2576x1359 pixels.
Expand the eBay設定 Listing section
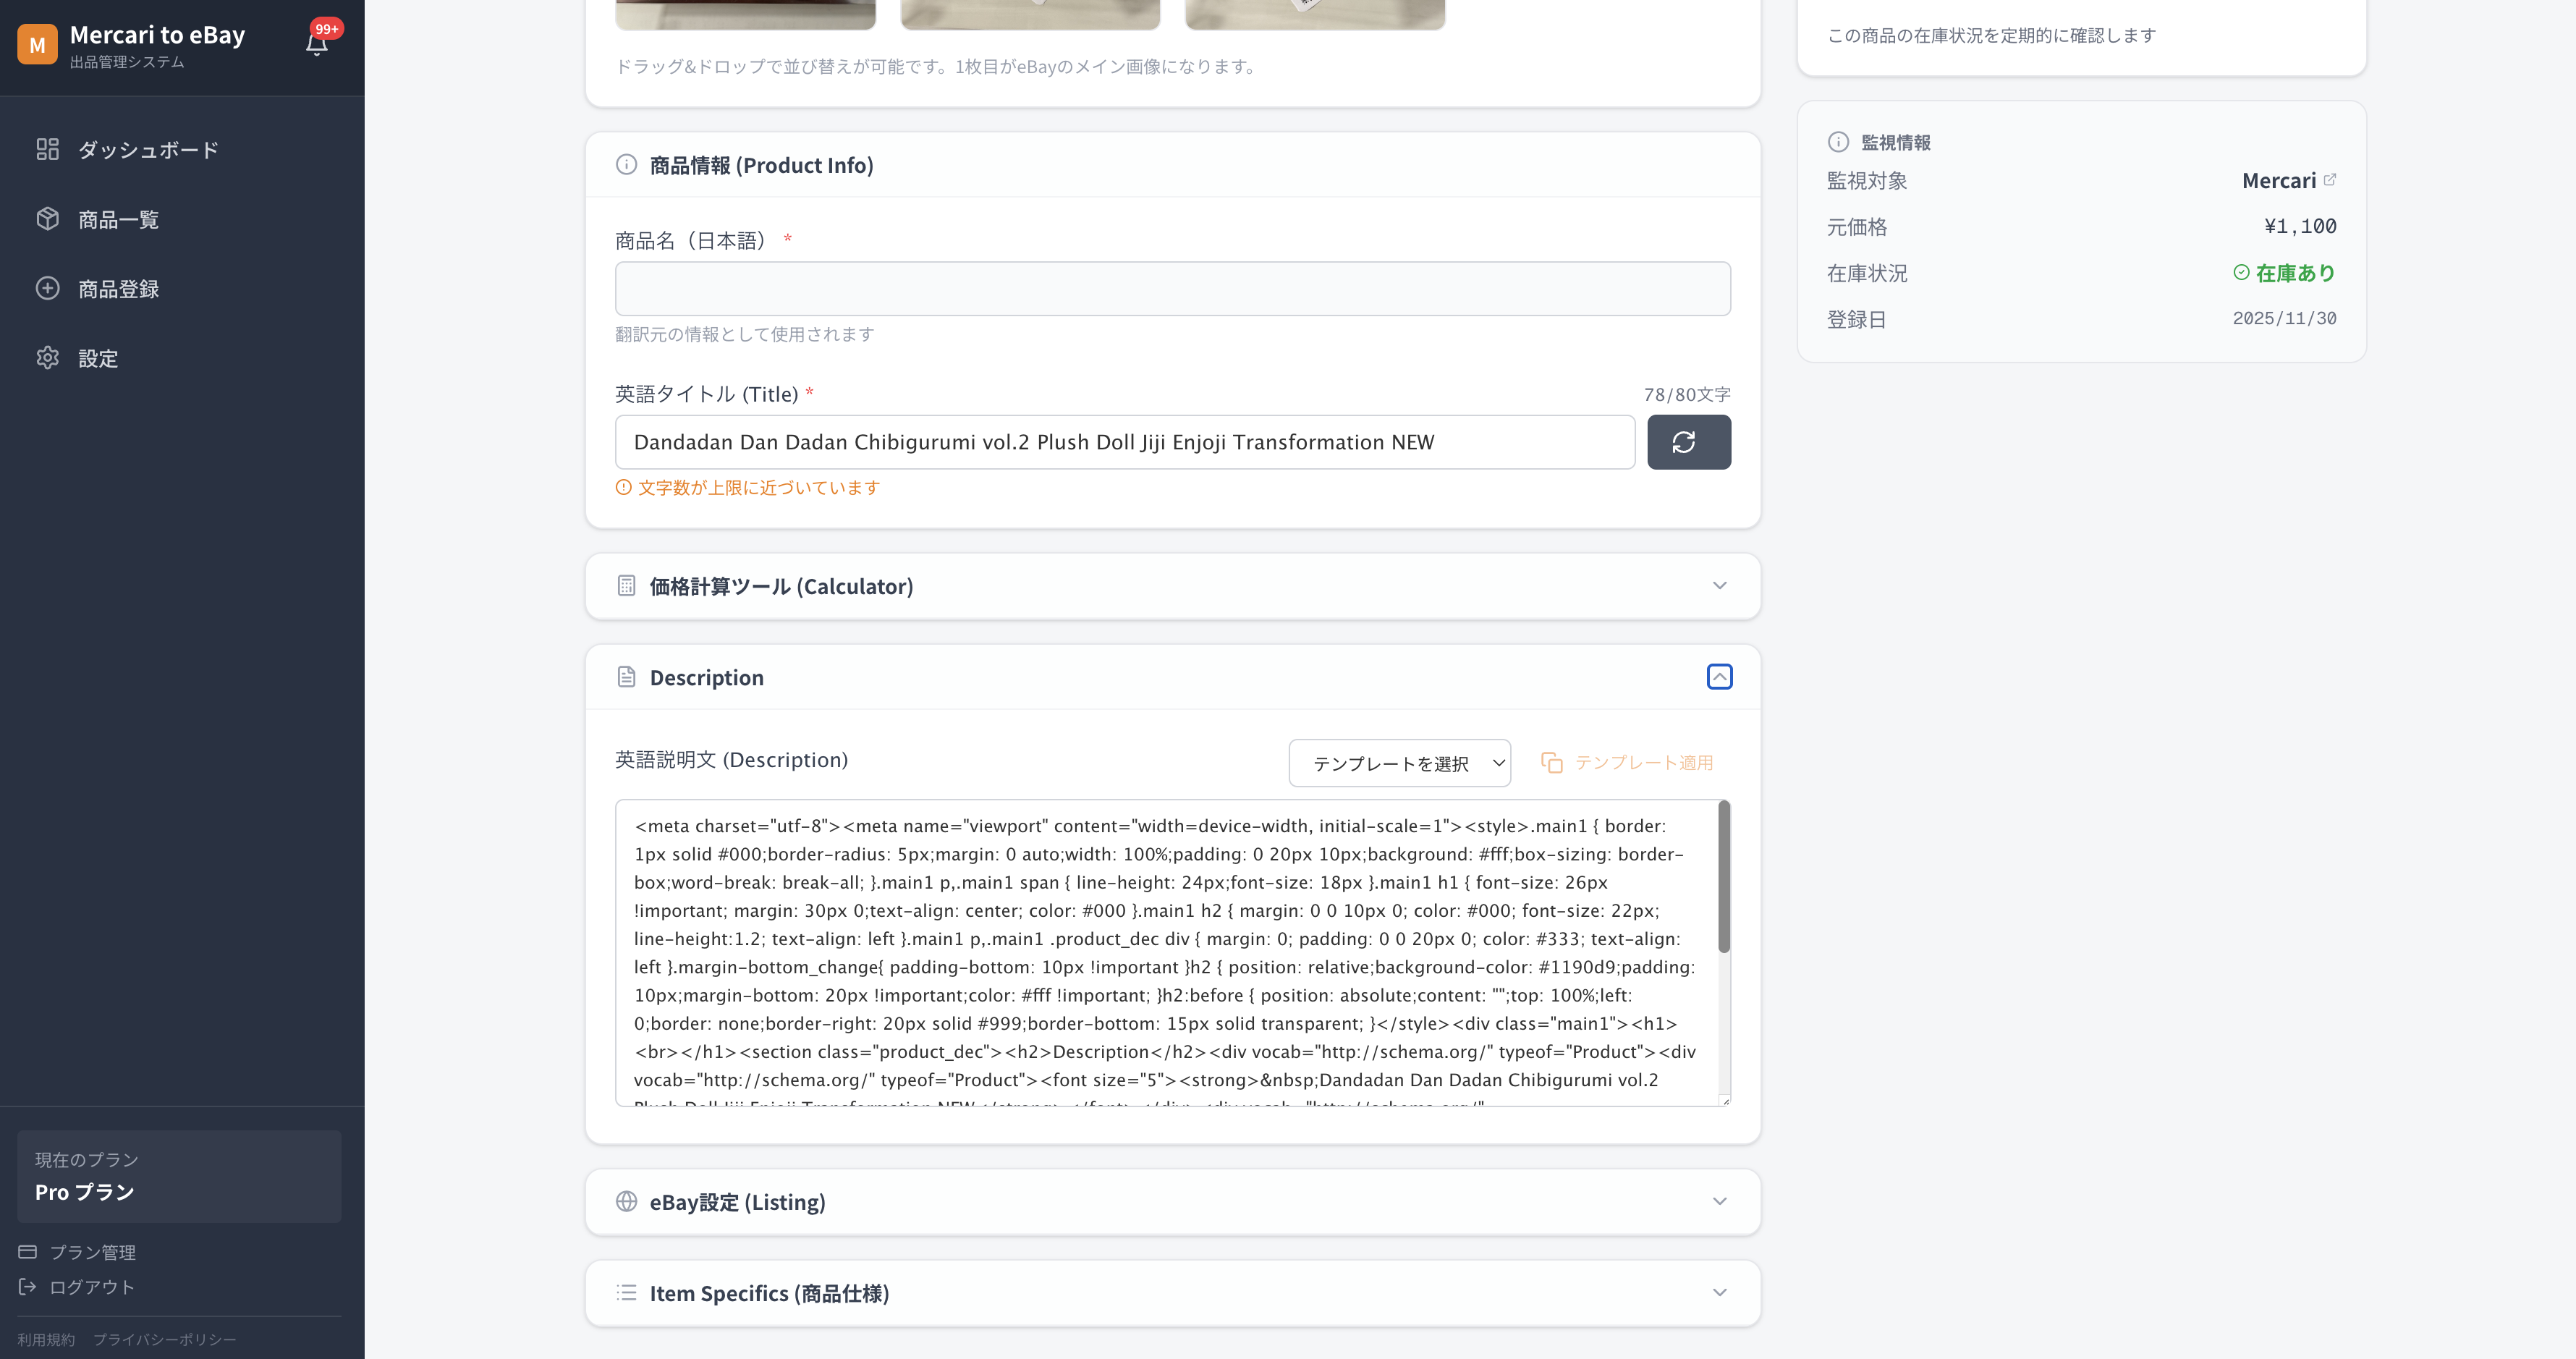[1719, 1202]
